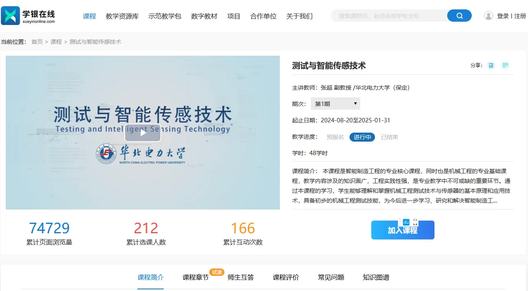Screen dimensions: 528x291
Task: Focus the course search input field
Action: (390, 16)
